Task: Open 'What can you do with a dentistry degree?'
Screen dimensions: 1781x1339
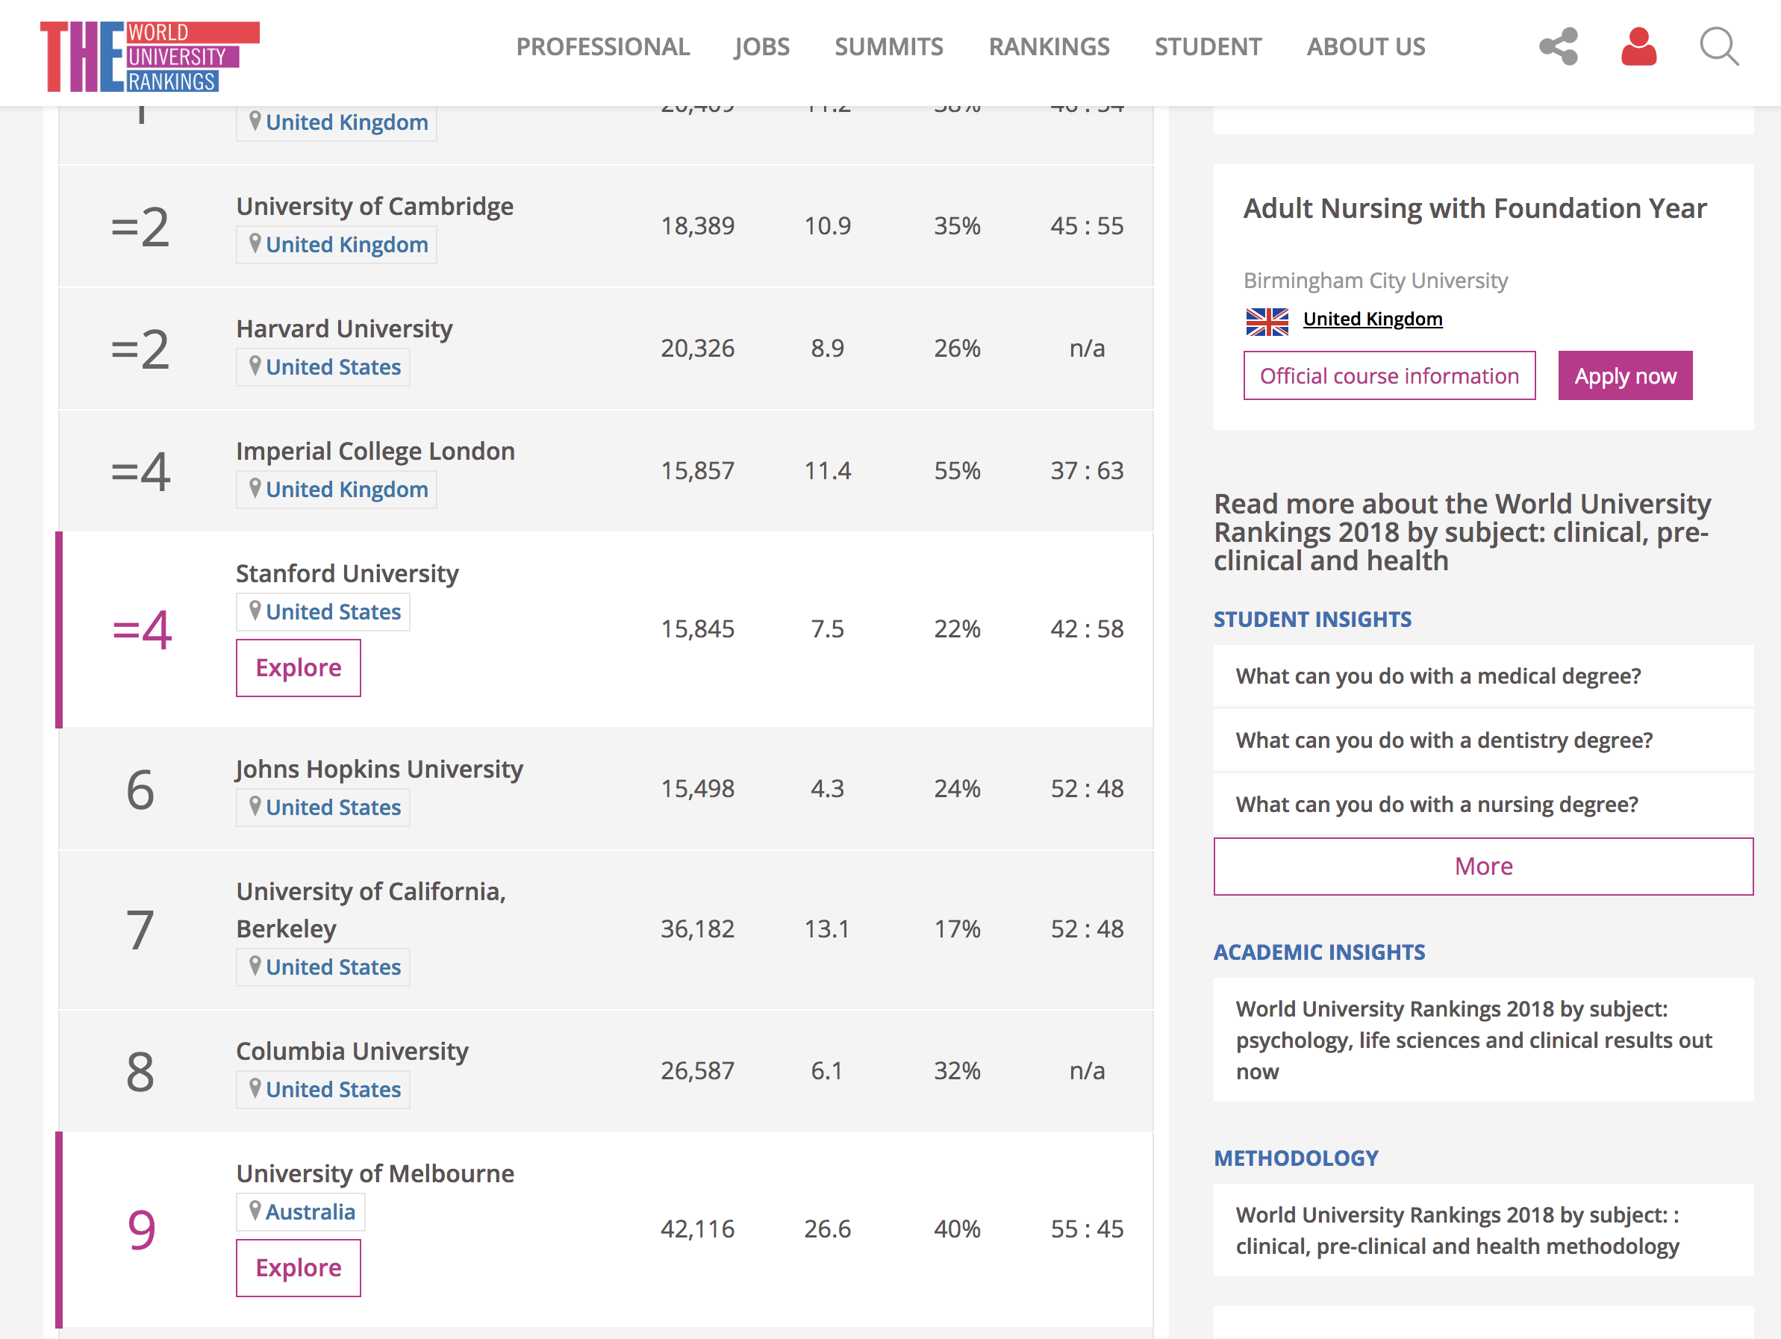Action: [1444, 740]
